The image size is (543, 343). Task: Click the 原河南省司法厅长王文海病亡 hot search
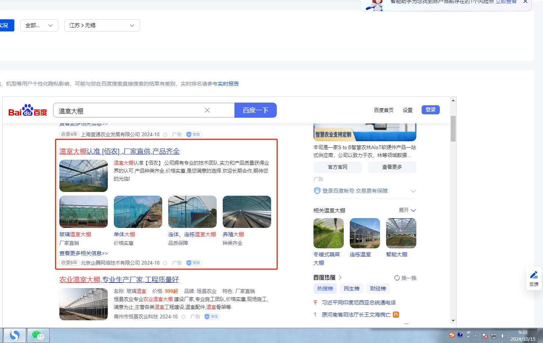click(x=356, y=315)
